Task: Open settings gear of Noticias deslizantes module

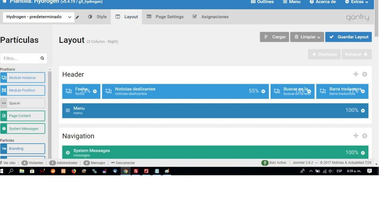Action: pyautogui.click(x=263, y=91)
